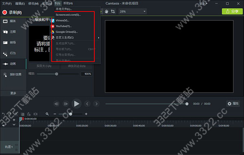Viewport: 244px width, 155px height.
Task: Click the playback scrubber handle
Action: pyautogui.click(x=187, y=104)
